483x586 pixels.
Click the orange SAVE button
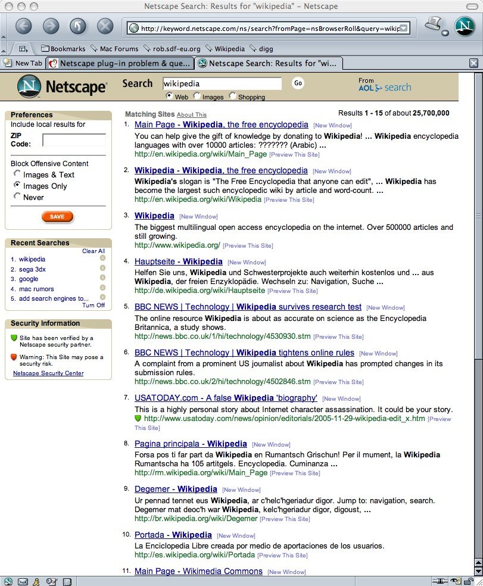(57, 216)
